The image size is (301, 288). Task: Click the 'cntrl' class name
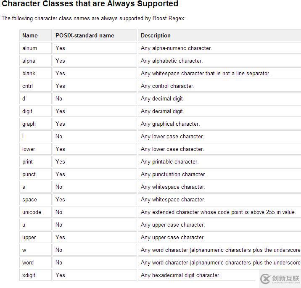tap(27, 86)
